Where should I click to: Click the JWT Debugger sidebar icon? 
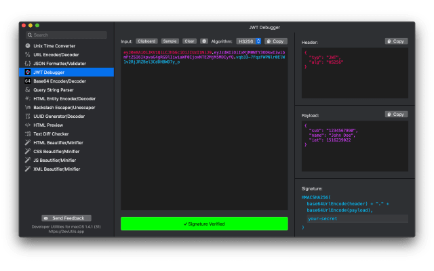click(28, 72)
